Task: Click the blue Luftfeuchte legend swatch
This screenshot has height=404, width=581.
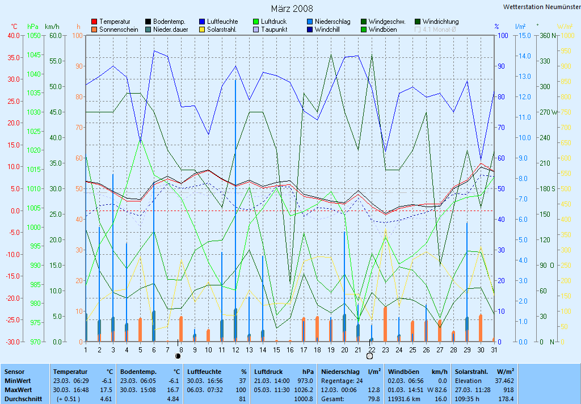Action: pos(202,22)
